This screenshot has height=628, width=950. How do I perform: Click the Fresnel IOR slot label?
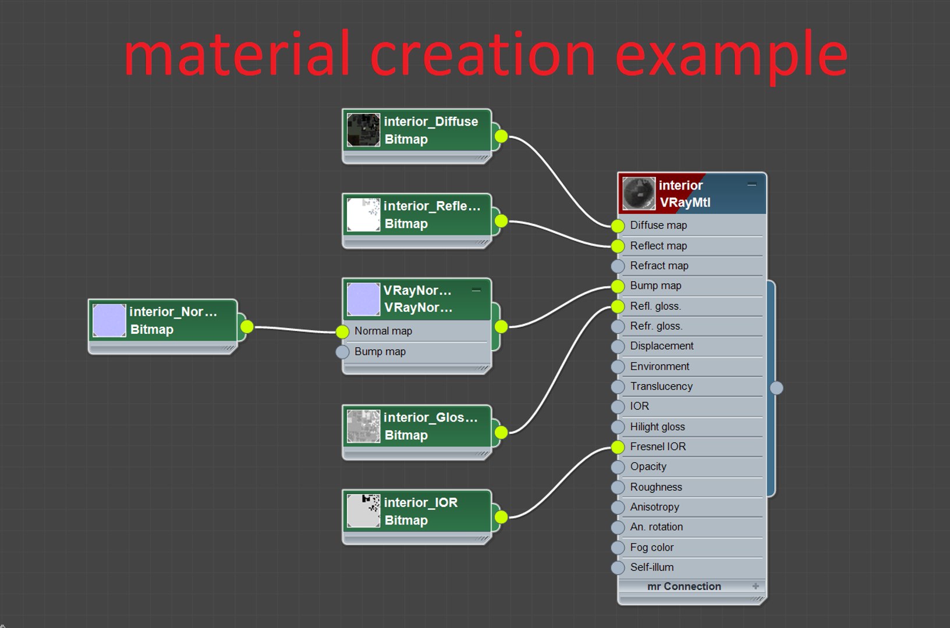[x=658, y=447]
